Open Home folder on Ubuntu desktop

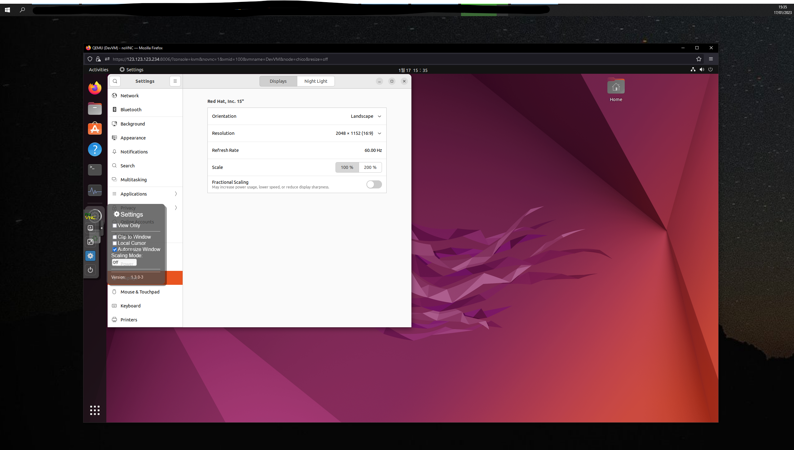coord(616,90)
